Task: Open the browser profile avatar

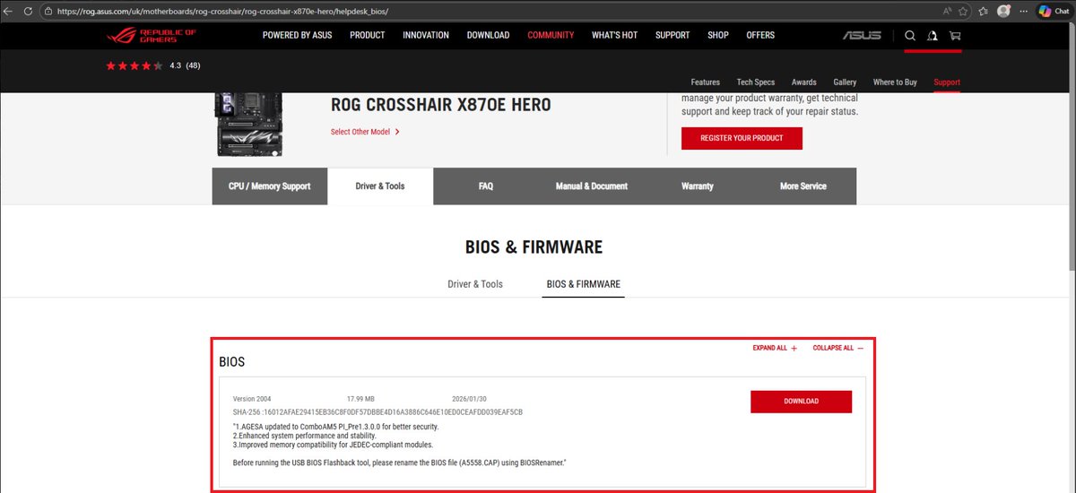Action: pos(1004,11)
